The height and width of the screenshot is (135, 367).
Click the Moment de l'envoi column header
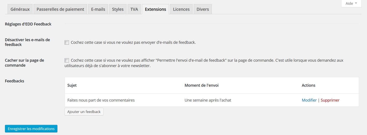[201, 85]
